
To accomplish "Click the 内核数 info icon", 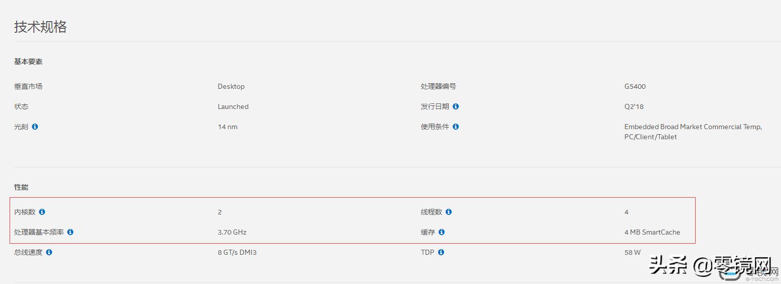I will [42, 212].
